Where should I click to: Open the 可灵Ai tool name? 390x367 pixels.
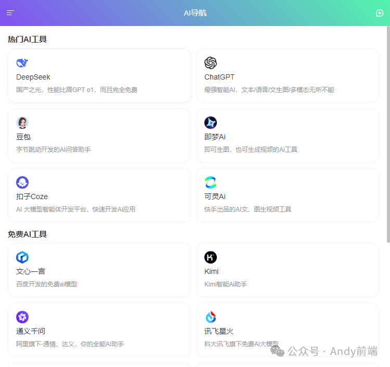[x=215, y=196]
